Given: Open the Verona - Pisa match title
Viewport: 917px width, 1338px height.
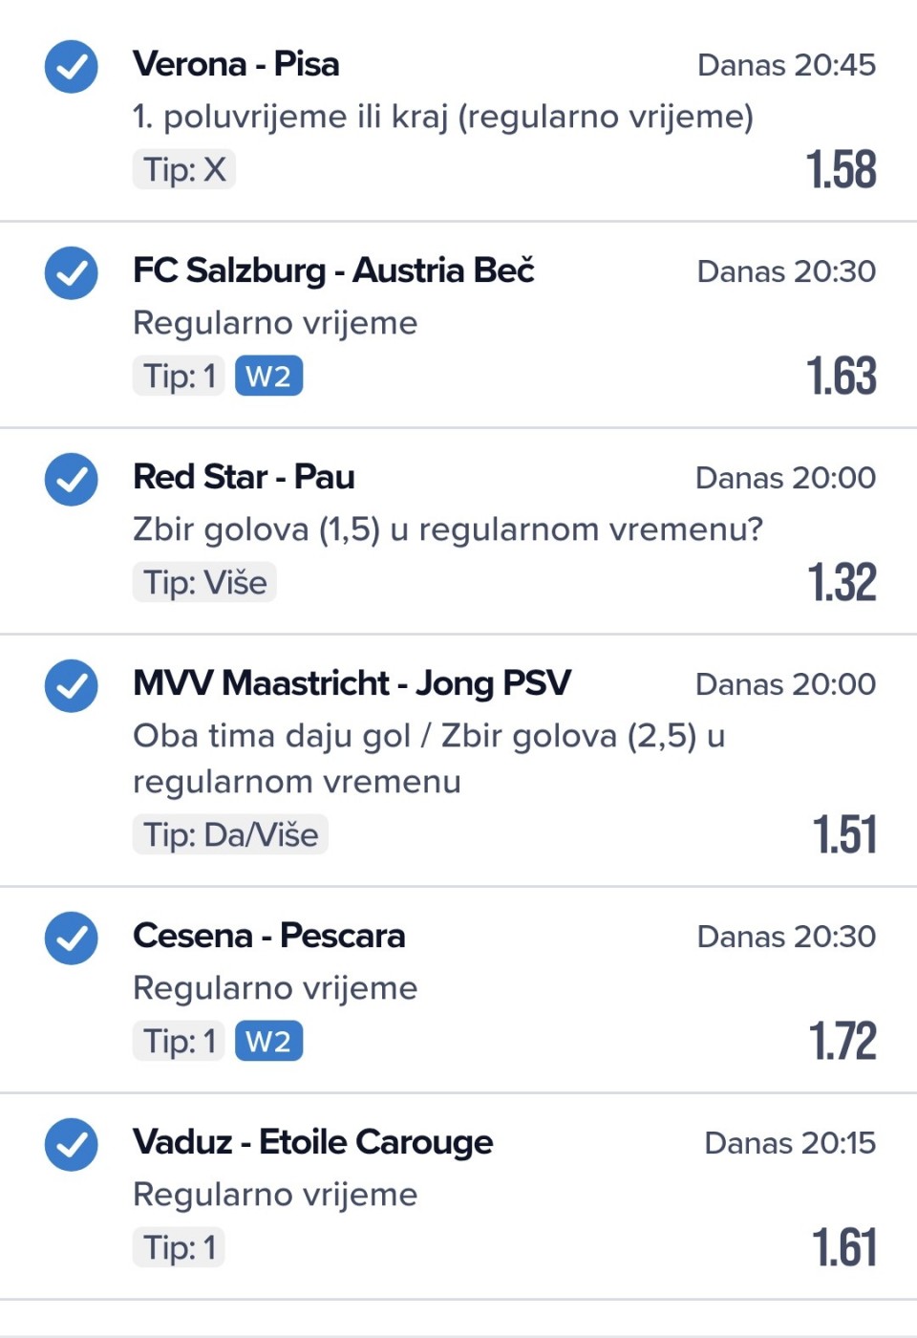Looking at the screenshot, I should pyautogui.click(x=236, y=64).
